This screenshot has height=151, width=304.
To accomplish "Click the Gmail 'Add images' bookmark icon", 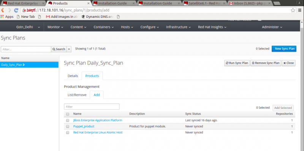I will [x=48, y=17].
